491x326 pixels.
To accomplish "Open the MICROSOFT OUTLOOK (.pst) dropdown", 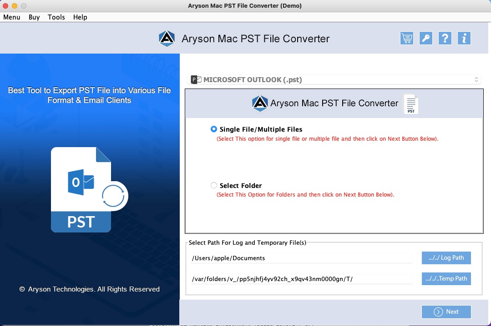I will (x=334, y=80).
